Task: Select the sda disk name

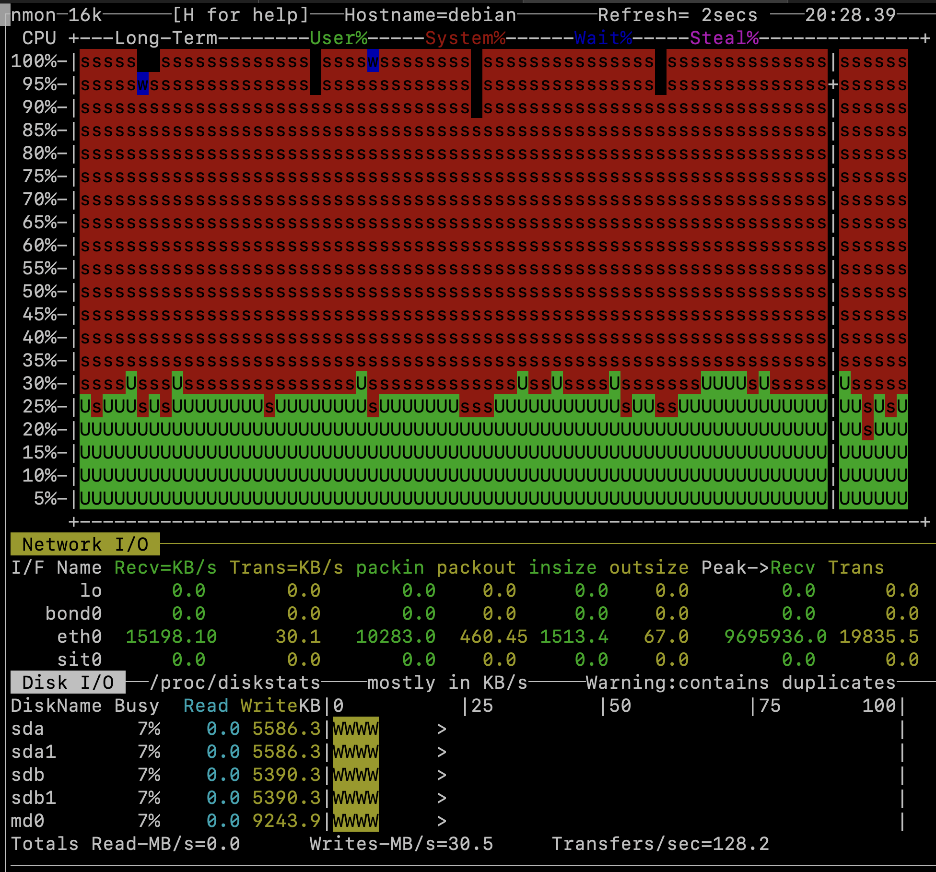Action: (26, 729)
